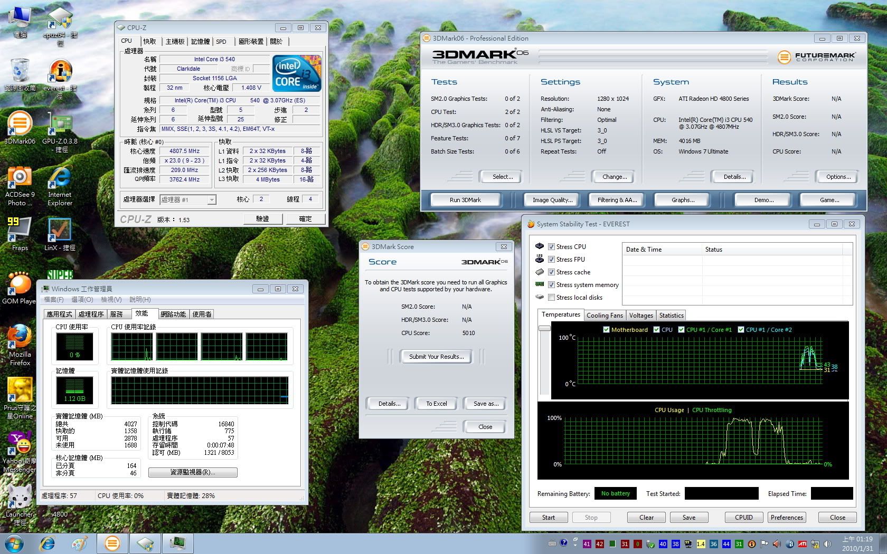
Task: Launch the LinX shortcut on the desktop
Action: (x=60, y=234)
